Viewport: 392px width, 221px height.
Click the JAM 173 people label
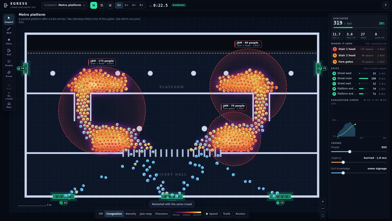point(102,62)
